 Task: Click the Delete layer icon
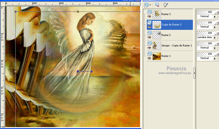pyautogui.click(x=157, y=5)
